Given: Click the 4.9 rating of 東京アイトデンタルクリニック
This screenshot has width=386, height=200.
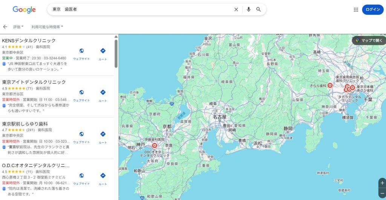Looking at the screenshot, I should coord(14,88).
